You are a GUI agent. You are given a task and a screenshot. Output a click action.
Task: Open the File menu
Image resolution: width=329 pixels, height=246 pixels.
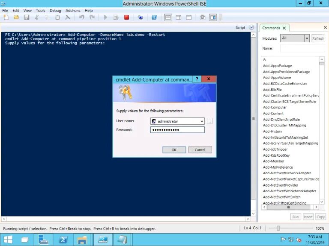pos(5,10)
